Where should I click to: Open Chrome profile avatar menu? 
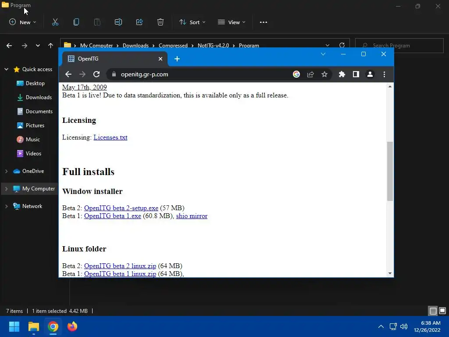(370, 74)
